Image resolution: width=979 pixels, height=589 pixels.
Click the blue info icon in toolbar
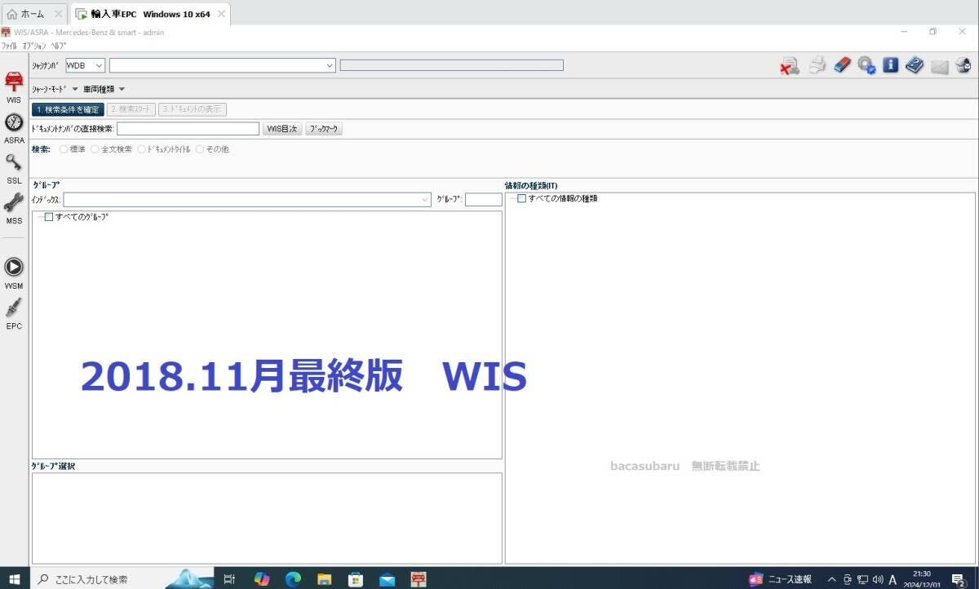point(890,64)
